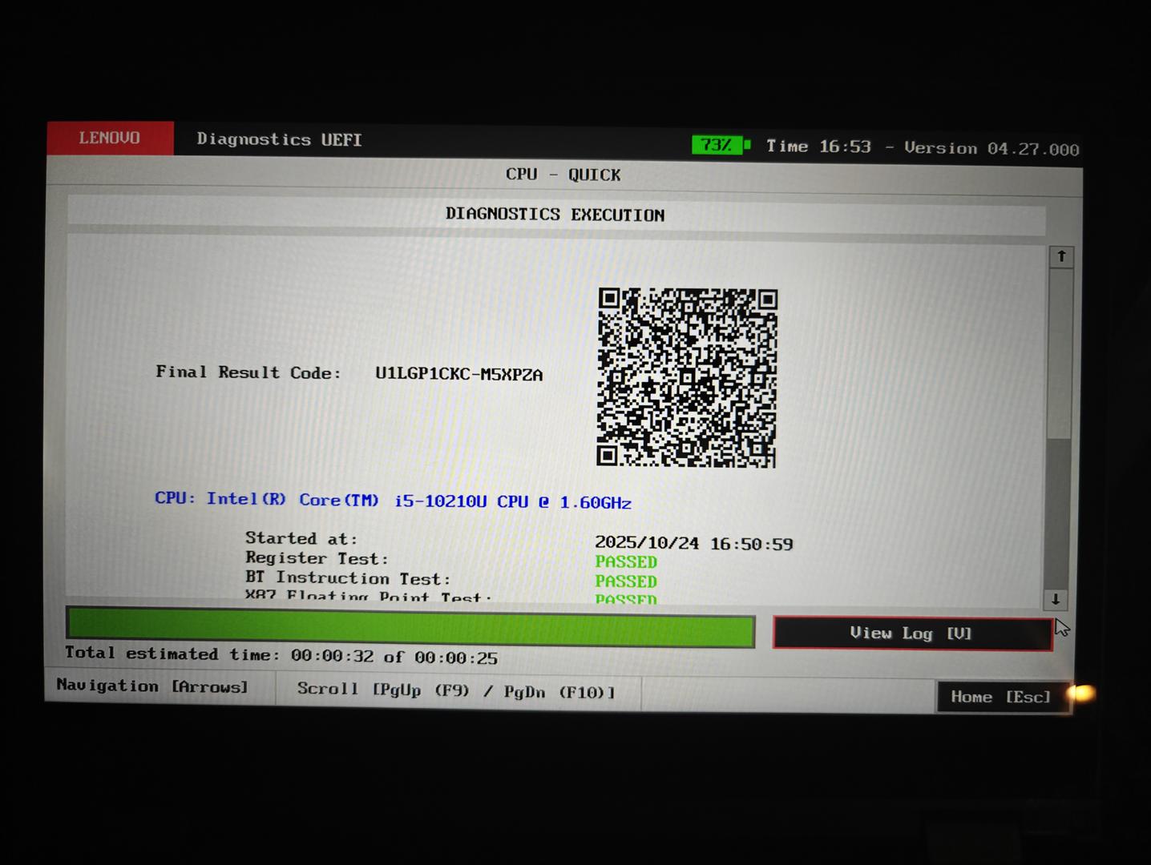
Task: Click the QR code image
Action: point(687,377)
